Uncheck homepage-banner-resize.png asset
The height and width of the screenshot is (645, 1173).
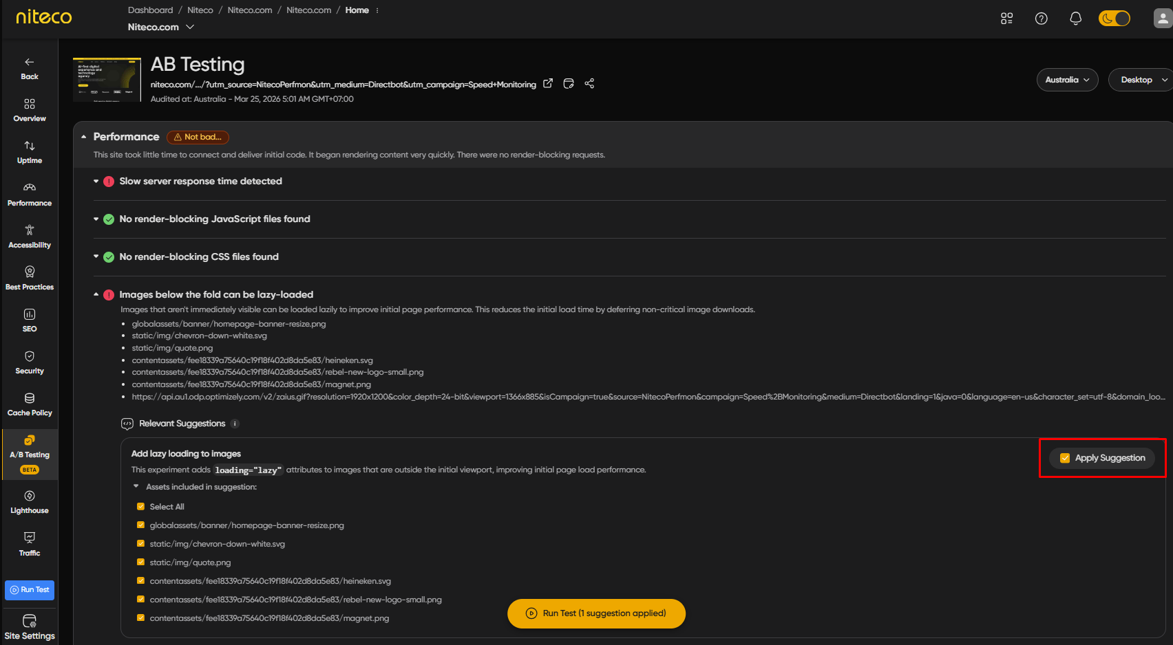[141, 525]
